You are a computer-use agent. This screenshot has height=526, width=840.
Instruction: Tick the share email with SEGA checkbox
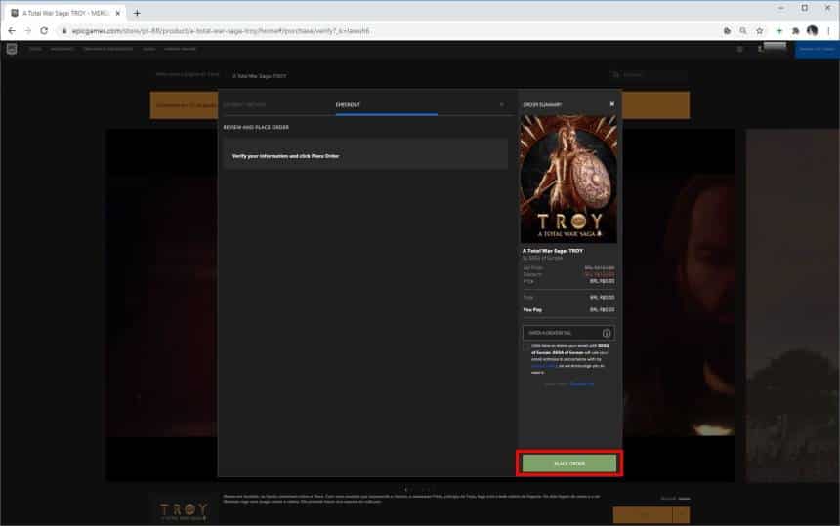pyautogui.click(x=526, y=346)
